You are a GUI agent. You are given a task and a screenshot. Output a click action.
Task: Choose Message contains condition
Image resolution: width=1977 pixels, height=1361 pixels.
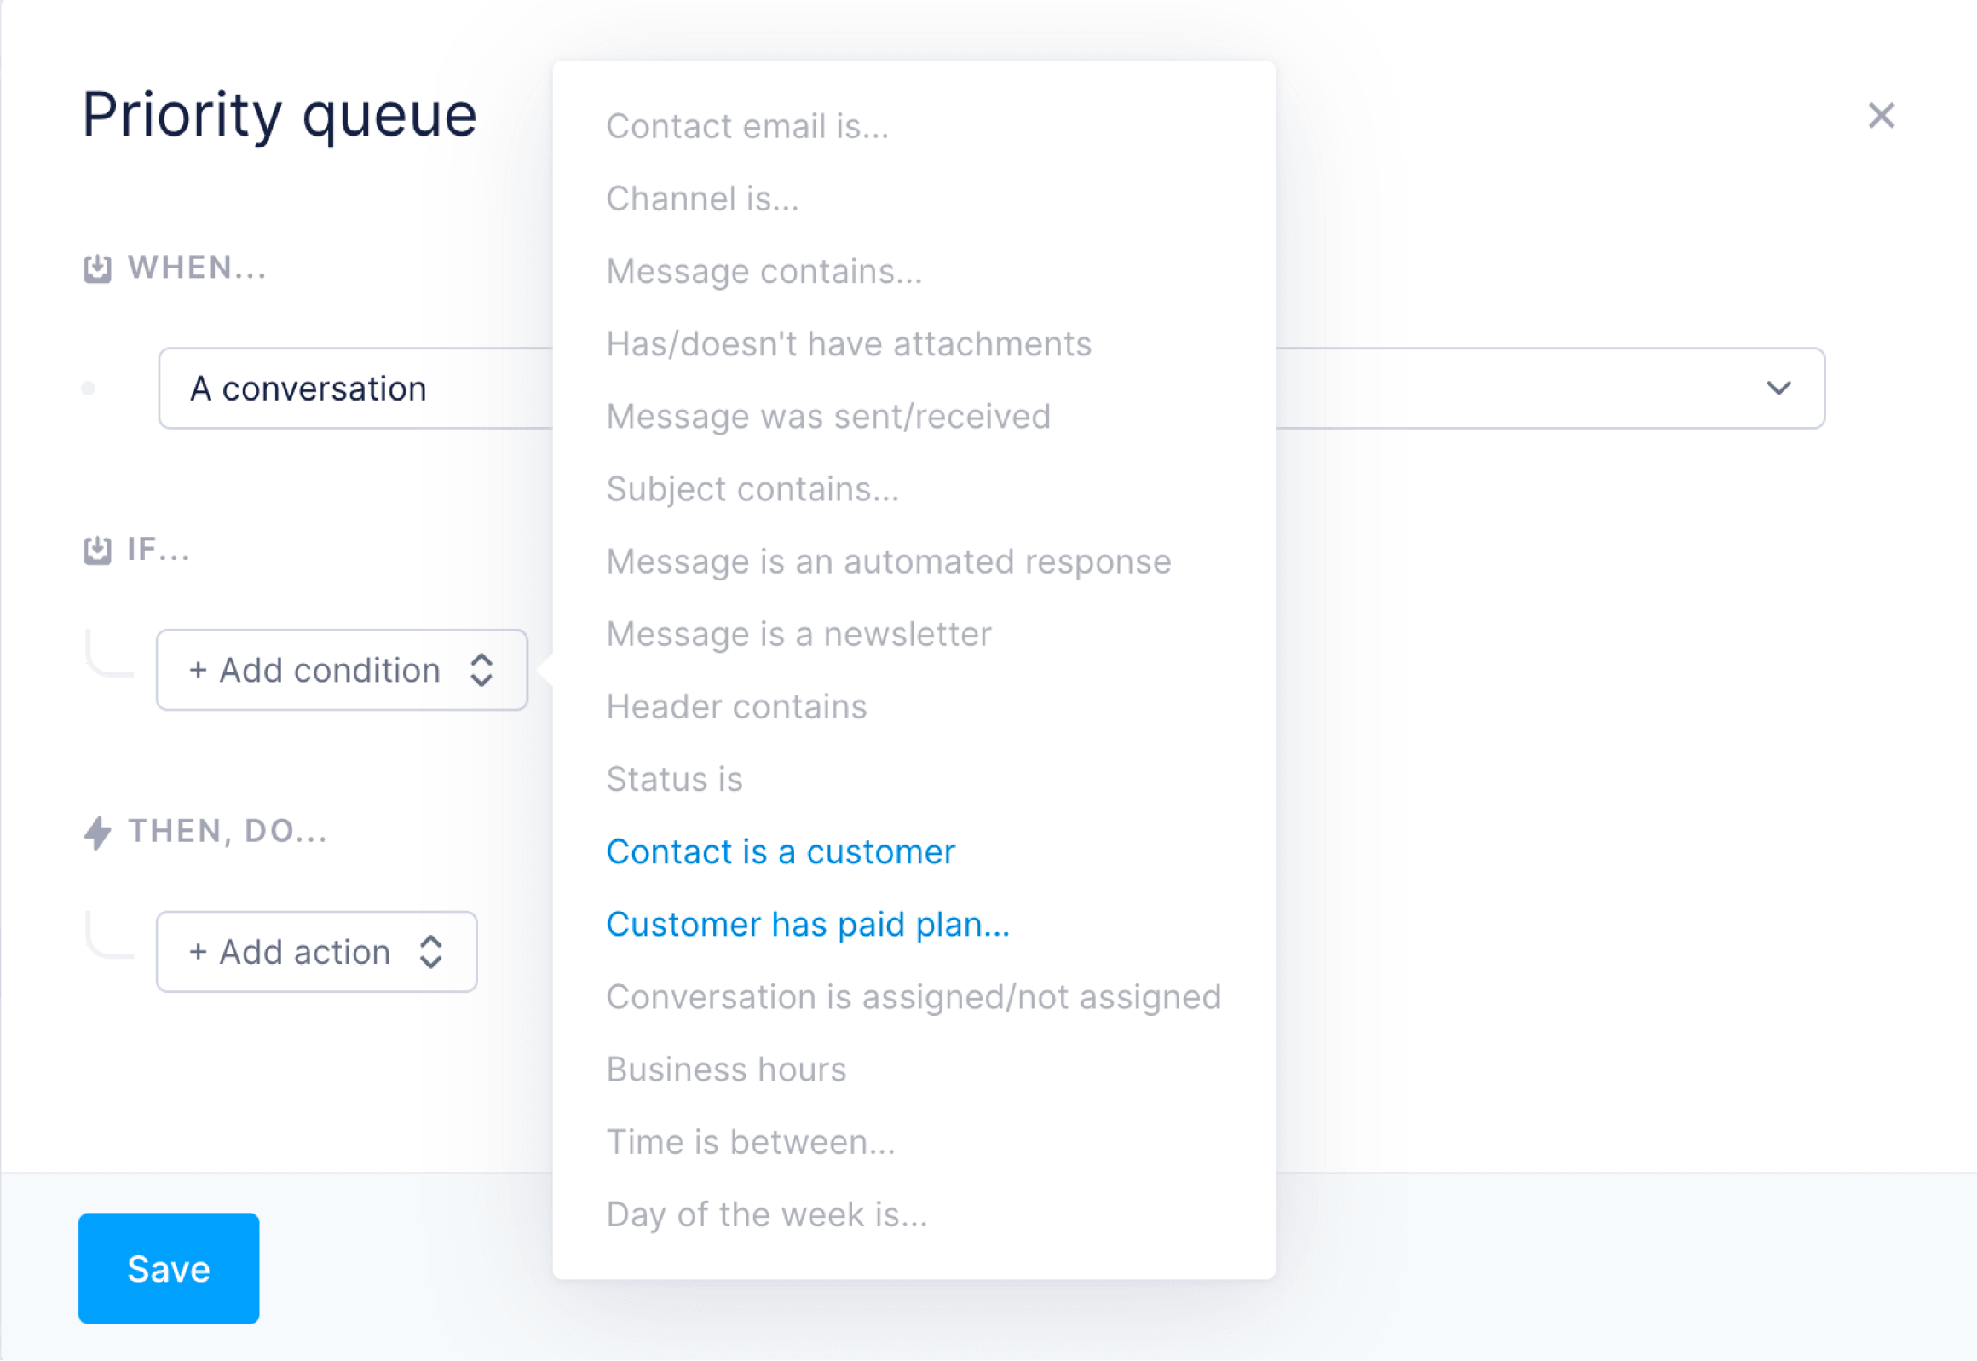click(x=764, y=271)
